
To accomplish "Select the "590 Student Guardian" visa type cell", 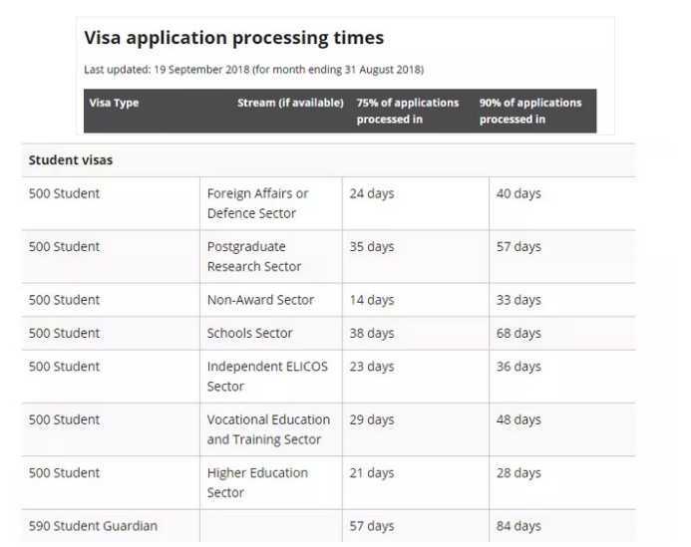I will [93, 525].
